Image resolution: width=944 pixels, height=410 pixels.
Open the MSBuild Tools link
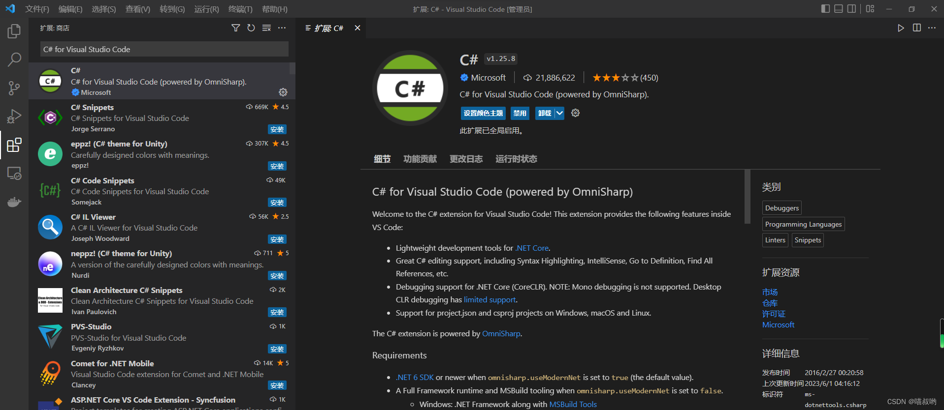point(573,404)
